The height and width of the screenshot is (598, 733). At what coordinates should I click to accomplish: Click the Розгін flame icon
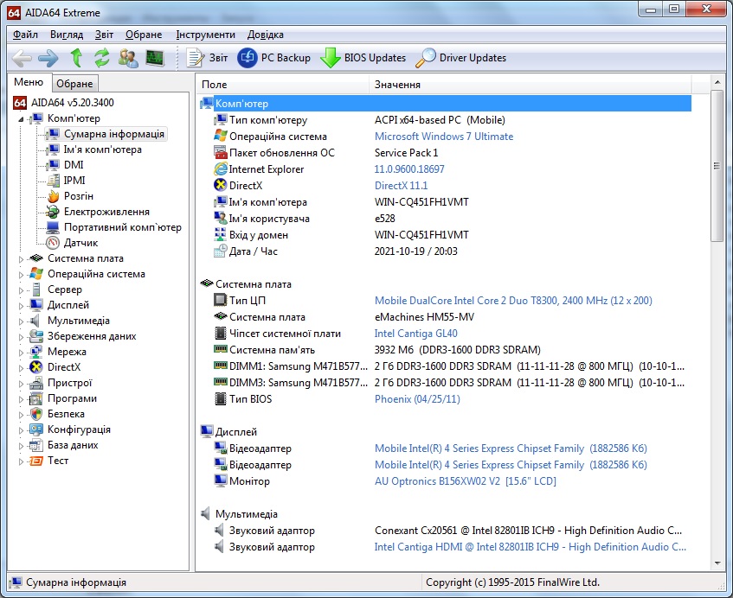(54, 196)
